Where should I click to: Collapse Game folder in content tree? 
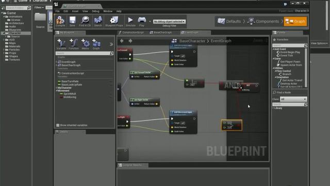point(2,13)
